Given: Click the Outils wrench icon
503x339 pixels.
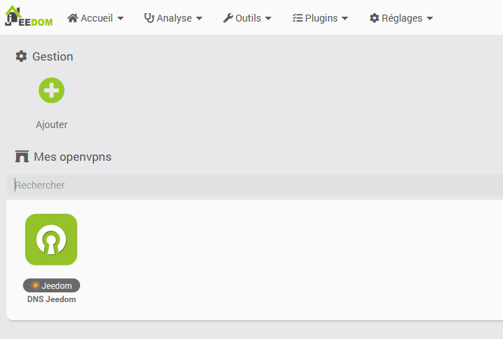Looking at the screenshot, I should (x=228, y=18).
